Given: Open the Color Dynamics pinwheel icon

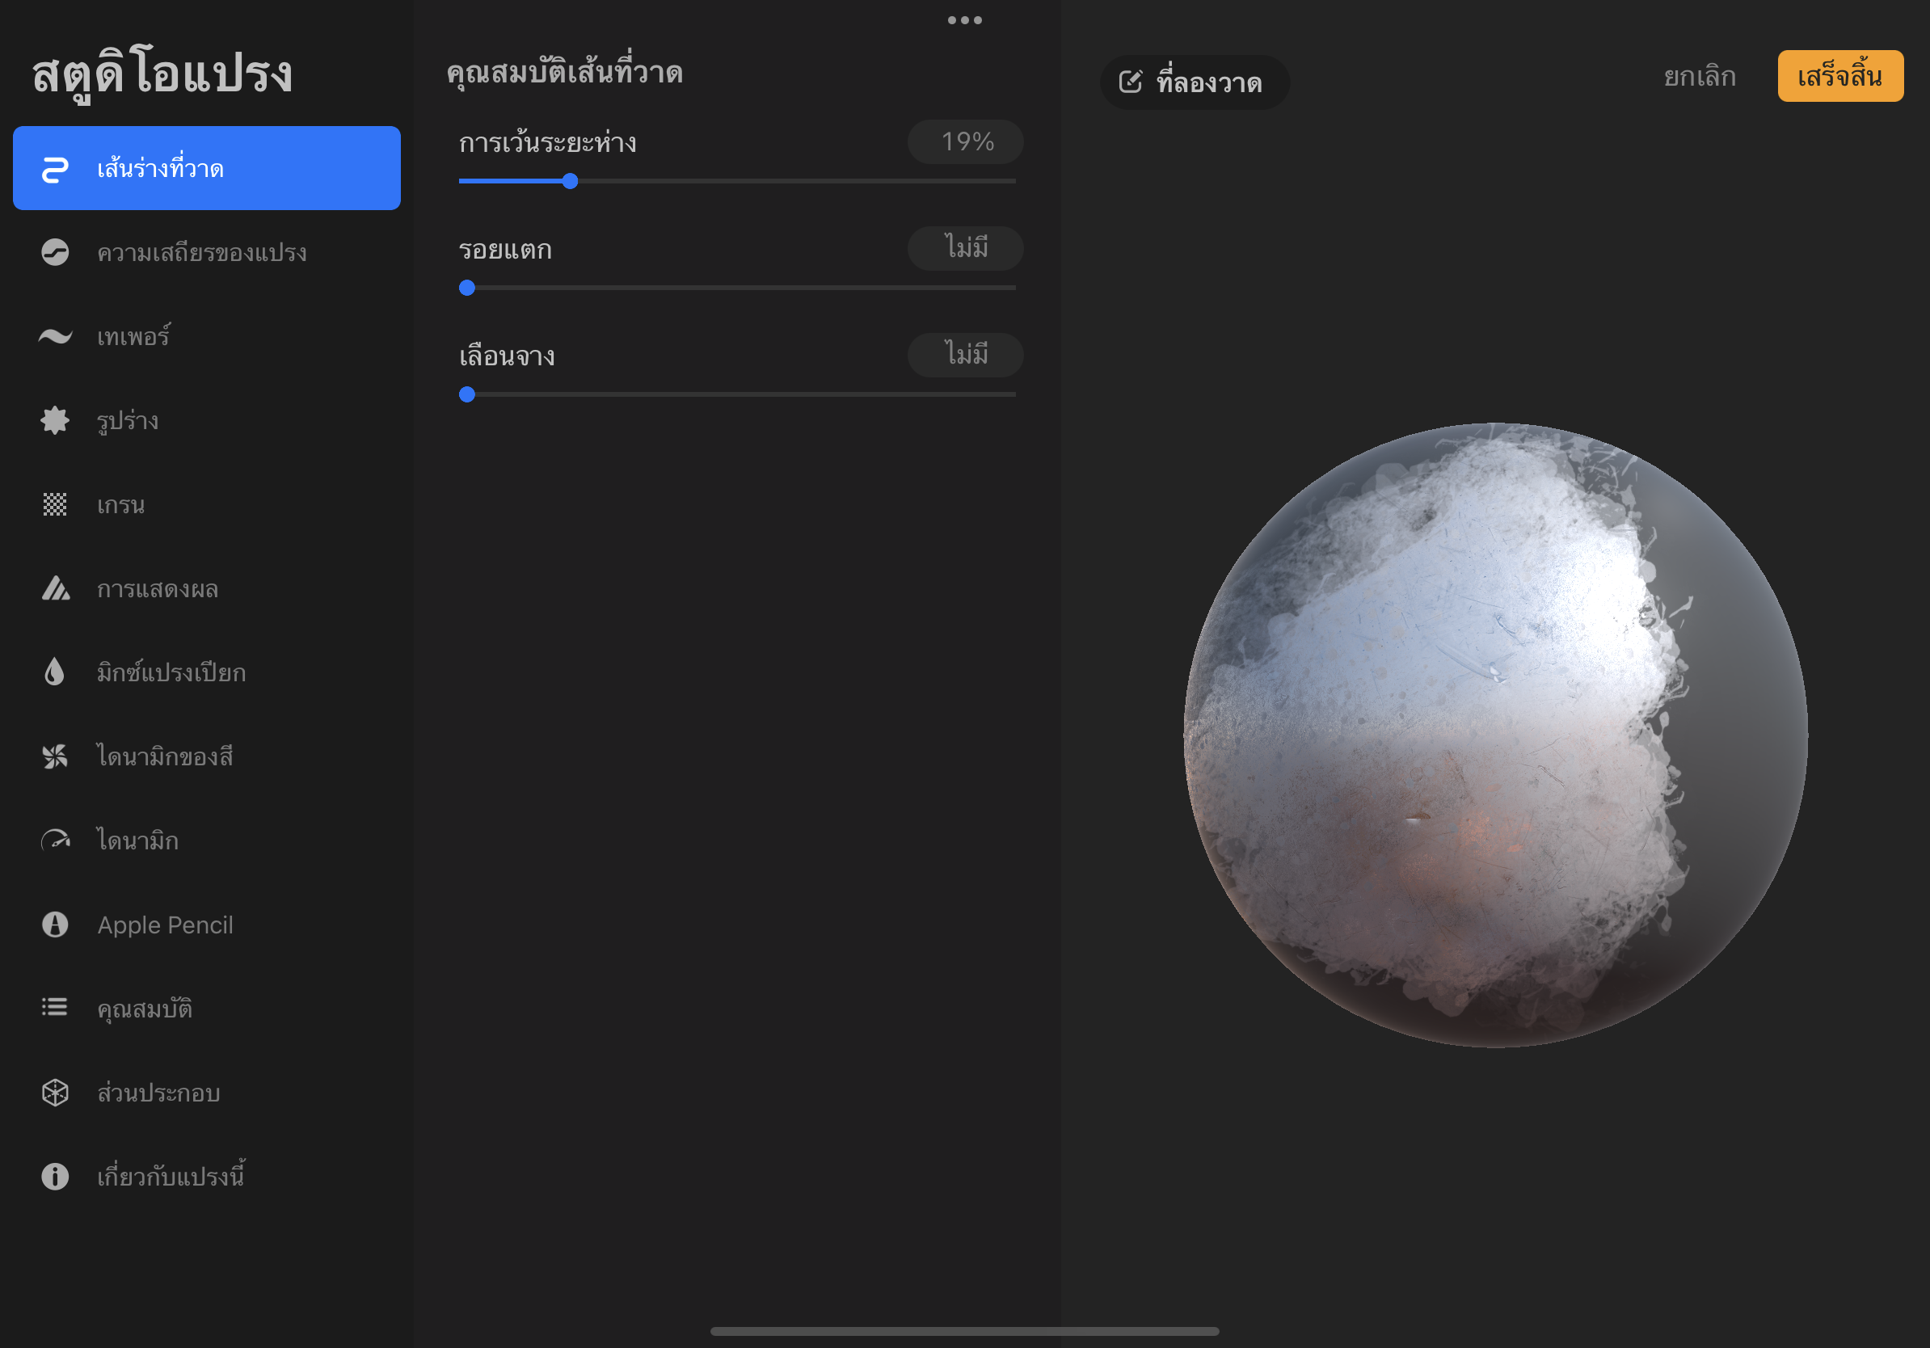Looking at the screenshot, I should point(56,756).
